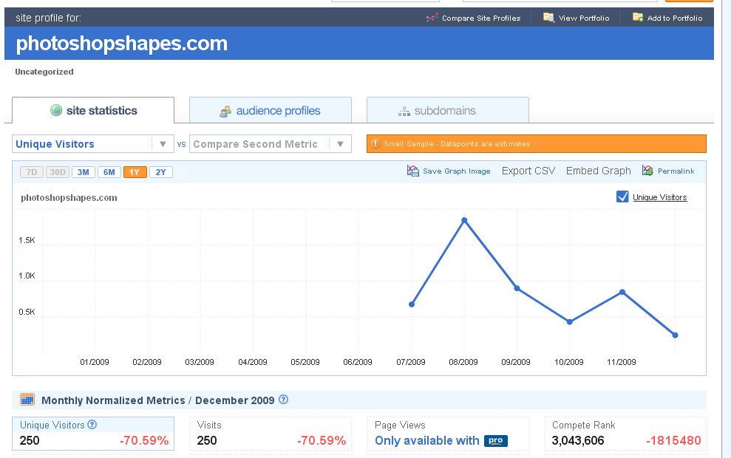Image resolution: width=731 pixels, height=458 pixels.
Task: Click the pro badge under Page Views
Action: point(495,440)
